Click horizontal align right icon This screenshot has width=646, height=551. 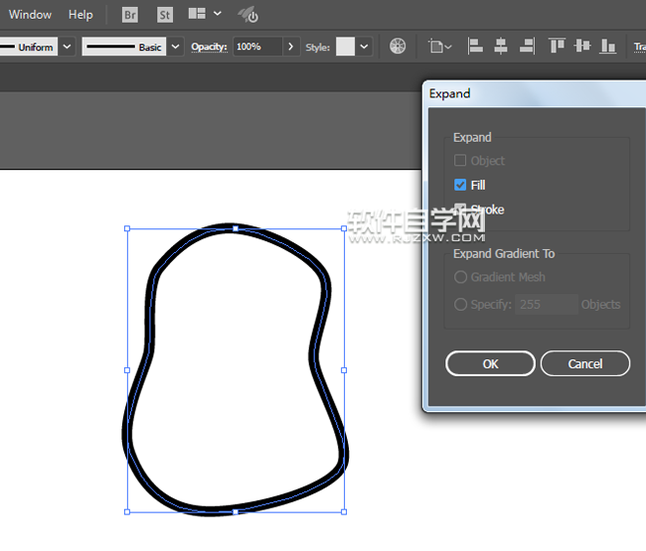tap(527, 47)
